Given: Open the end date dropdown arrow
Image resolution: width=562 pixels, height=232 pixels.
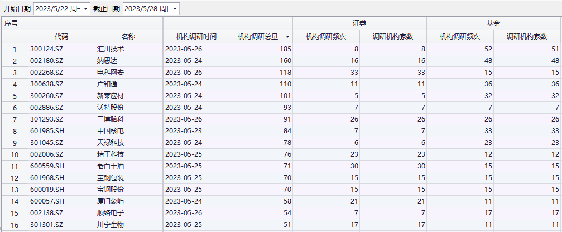Looking at the screenshot, I should (175, 9).
